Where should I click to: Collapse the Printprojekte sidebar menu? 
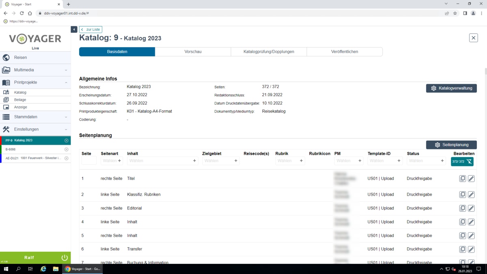(x=35, y=82)
